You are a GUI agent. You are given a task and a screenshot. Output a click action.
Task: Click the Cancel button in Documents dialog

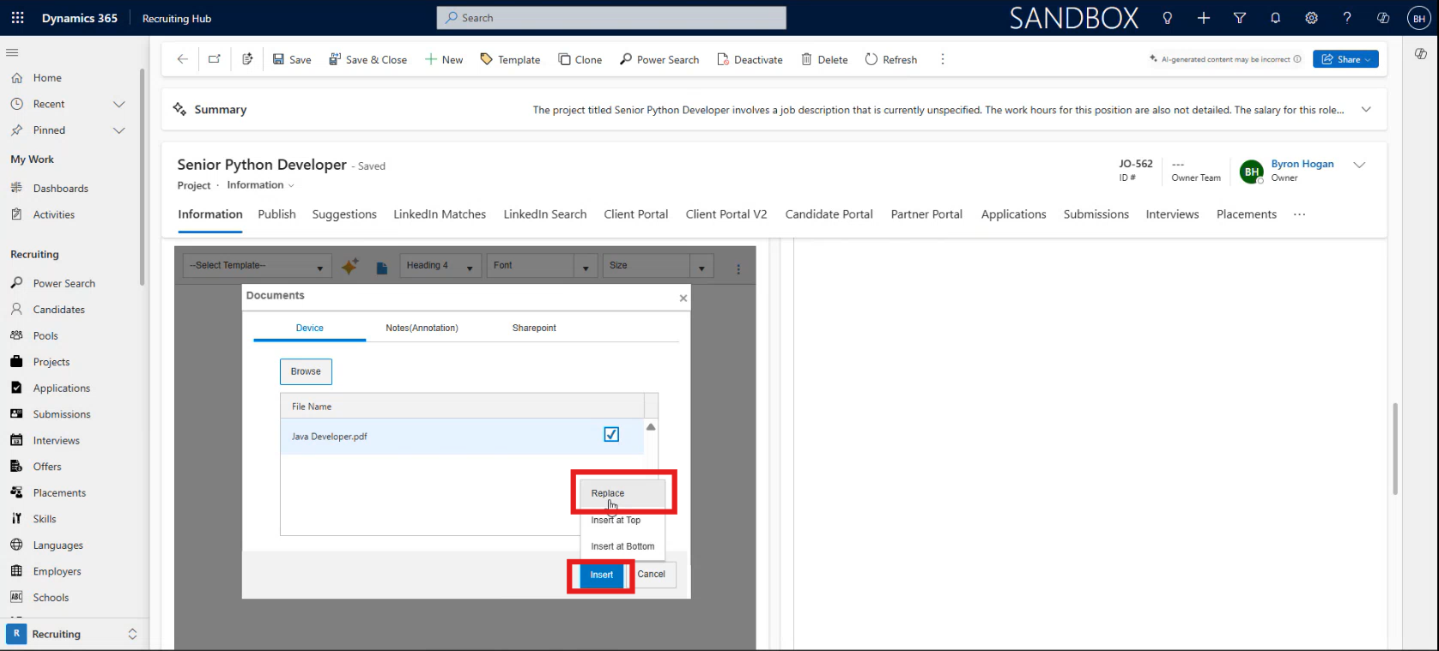(x=652, y=575)
